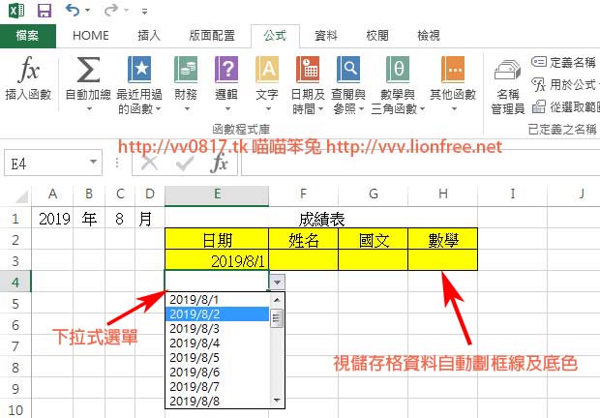
Task: Select row 4 header
Action: (x=15, y=283)
